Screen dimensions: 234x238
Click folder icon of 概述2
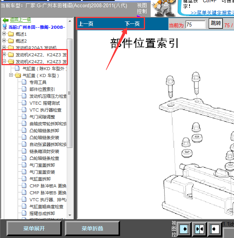tap(11, 41)
